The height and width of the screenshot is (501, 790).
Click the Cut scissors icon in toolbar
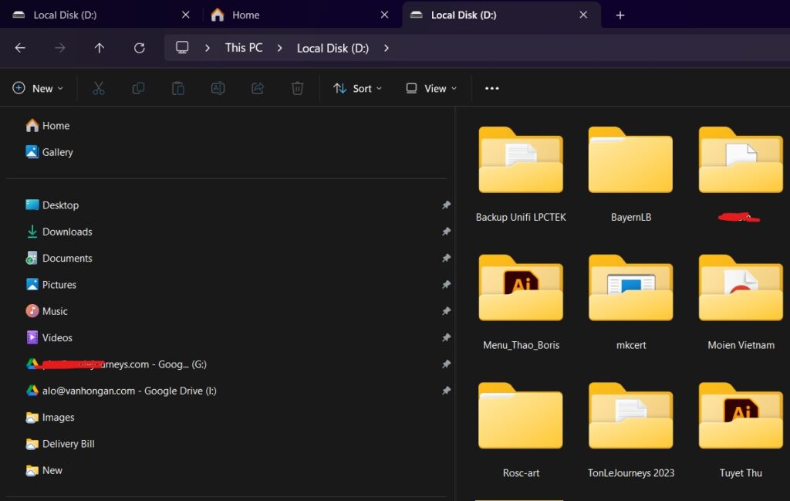[x=99, y=89]
